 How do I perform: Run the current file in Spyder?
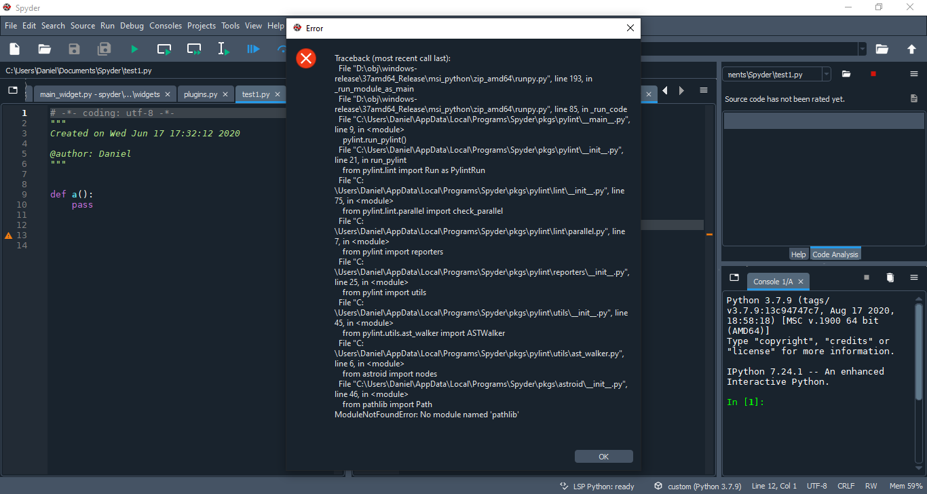(134, 48)
